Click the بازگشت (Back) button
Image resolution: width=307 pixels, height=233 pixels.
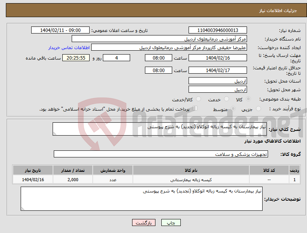point(144,222)
